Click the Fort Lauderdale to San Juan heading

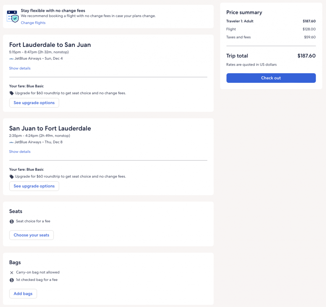tap(50, 45)
